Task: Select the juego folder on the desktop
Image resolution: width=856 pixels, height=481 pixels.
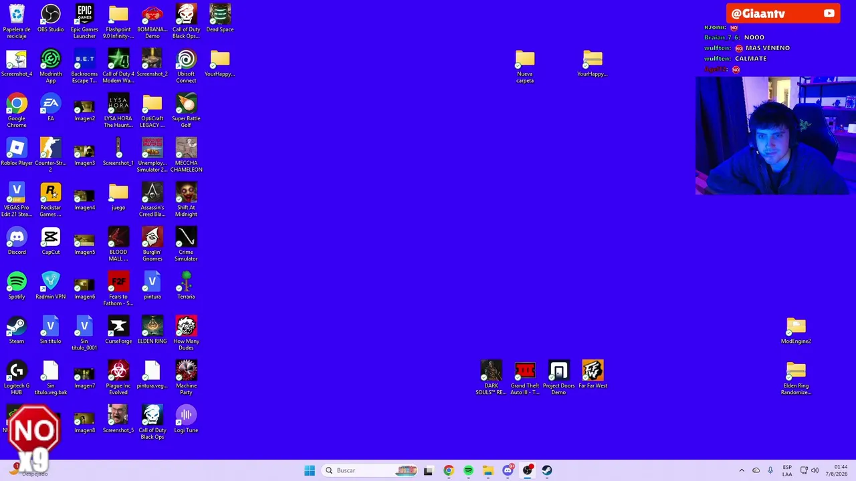Action: coord(118,197)
